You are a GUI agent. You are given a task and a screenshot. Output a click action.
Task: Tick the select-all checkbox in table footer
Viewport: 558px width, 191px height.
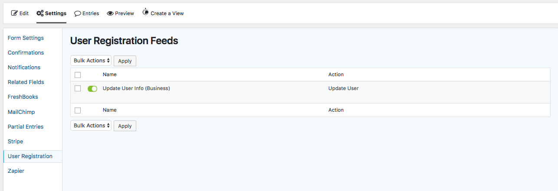coord(78,110)
